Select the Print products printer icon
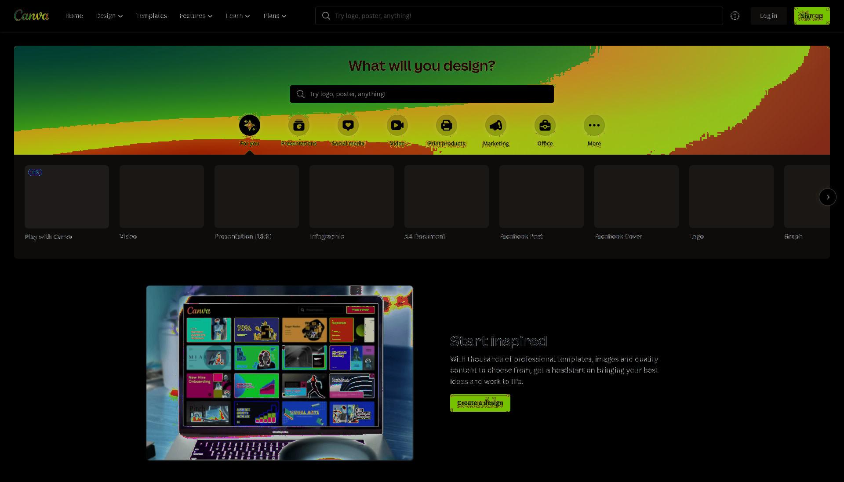 (x=447, y=125)
